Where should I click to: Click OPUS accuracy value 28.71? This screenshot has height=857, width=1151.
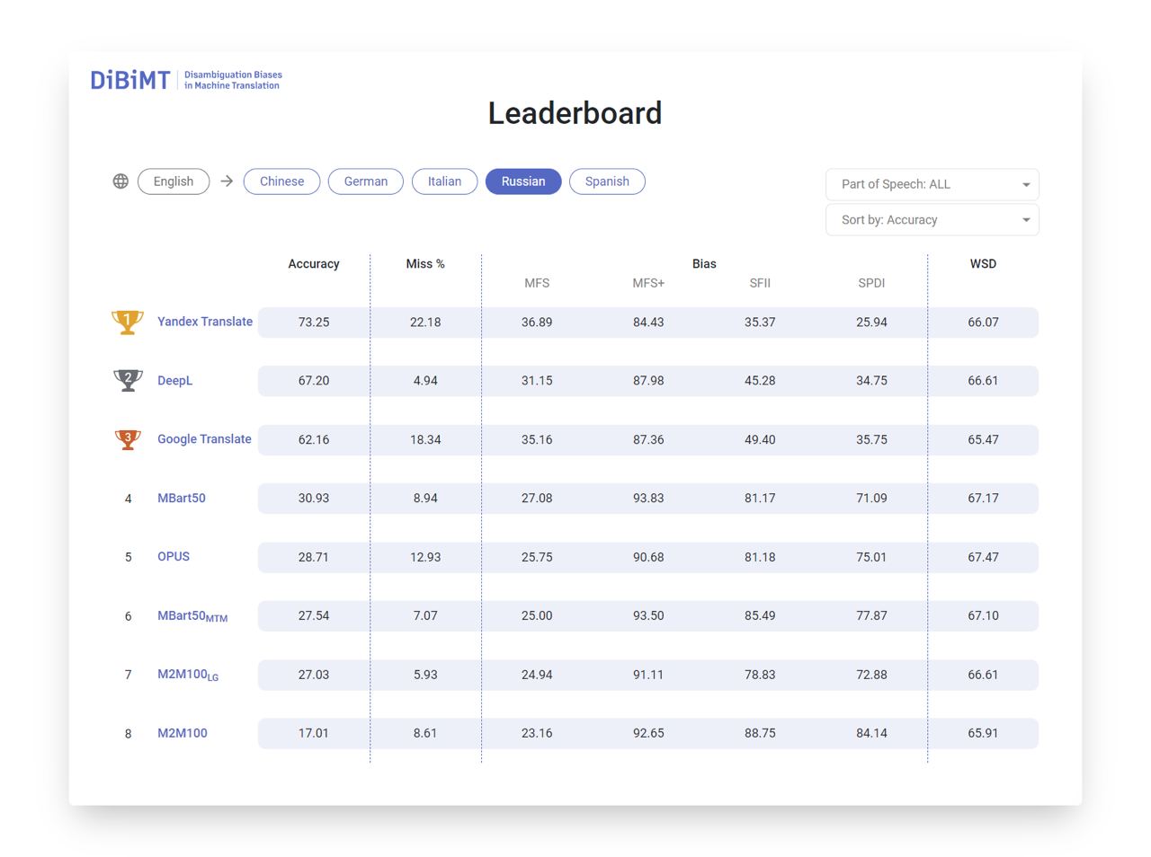tap(314, 558)
